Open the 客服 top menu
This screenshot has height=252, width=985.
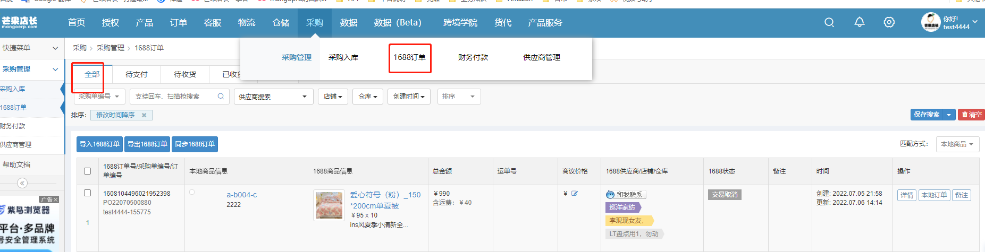[x=213, y=22]
